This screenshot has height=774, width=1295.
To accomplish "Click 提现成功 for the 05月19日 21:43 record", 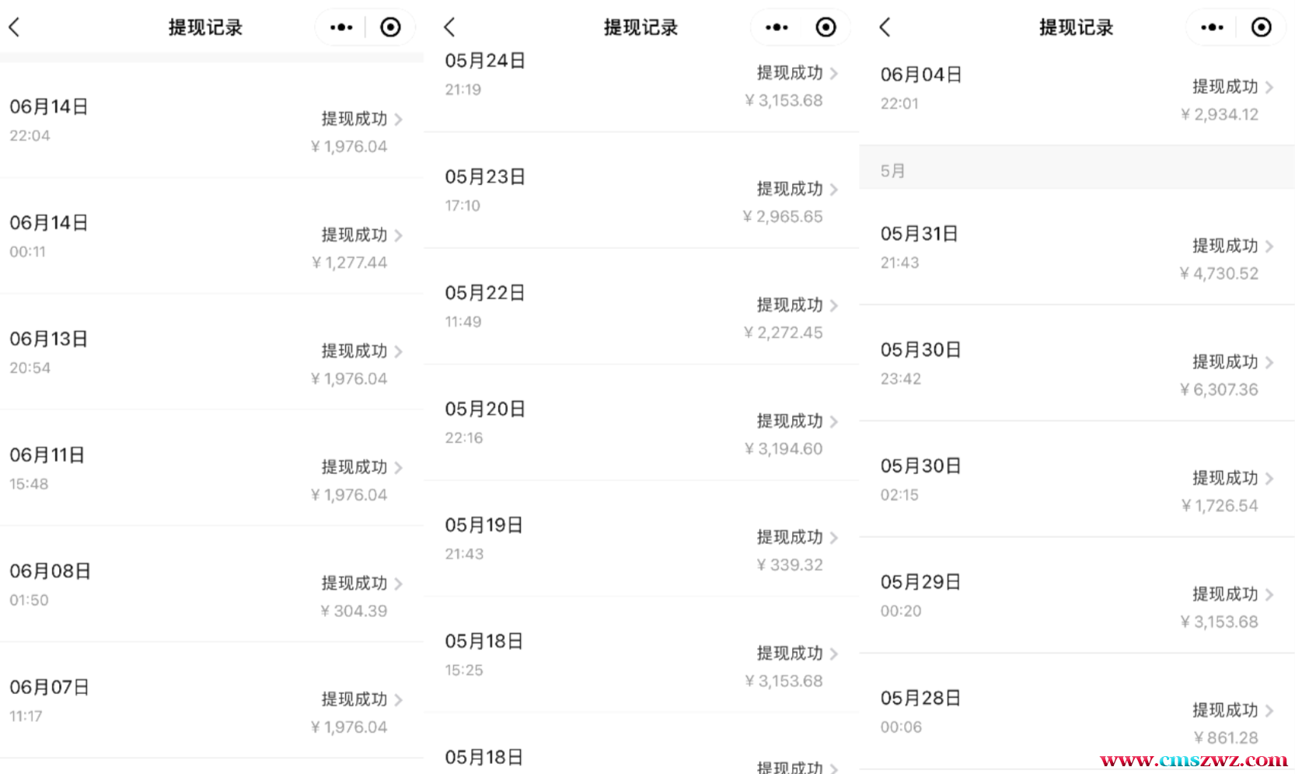I will [x=790, y=538].
